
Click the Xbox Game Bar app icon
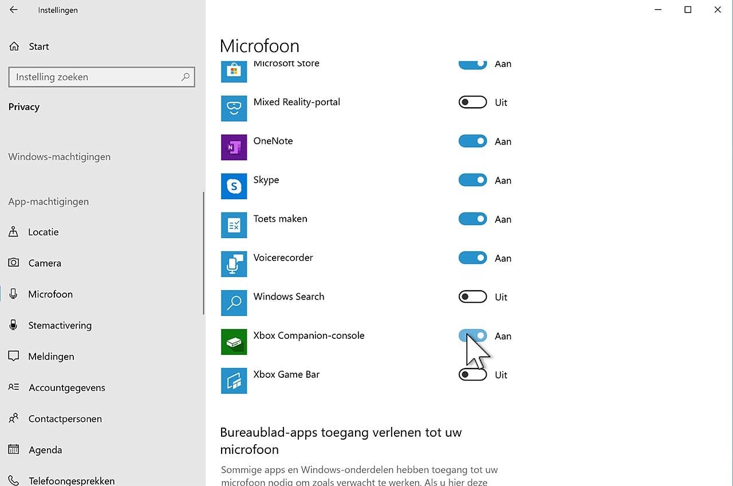point(234,381)
